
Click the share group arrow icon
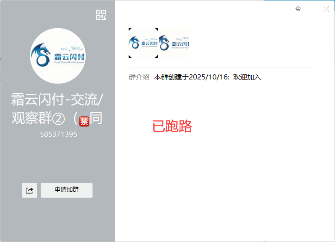tap(30, 190)
